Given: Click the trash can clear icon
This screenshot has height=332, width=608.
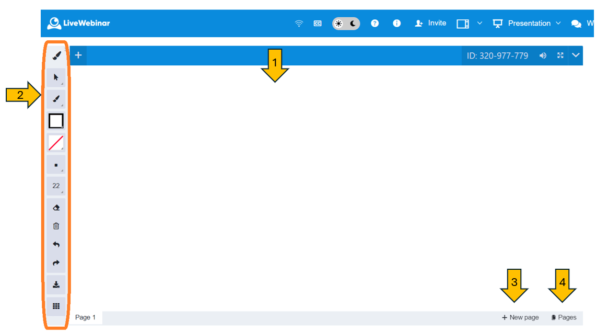Looking at the screenshot, I should click(x=56, y=226).
